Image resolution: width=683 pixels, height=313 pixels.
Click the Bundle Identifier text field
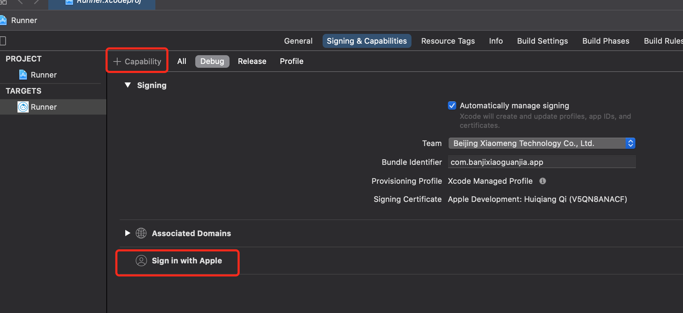(542, 162)
